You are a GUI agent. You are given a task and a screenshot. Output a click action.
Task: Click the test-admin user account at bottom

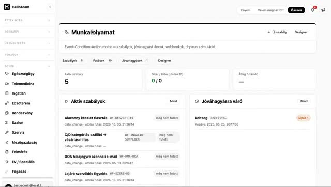27,184
